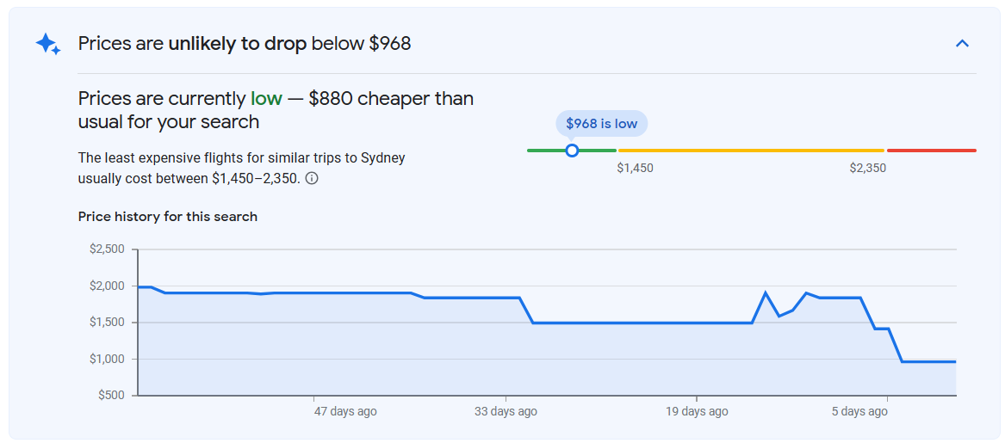Image resolution: width=1005 pixels, height=443 pixels.
Task: Click the '$968 is low' tooltip bubble
Action: [x=601, y=124]
